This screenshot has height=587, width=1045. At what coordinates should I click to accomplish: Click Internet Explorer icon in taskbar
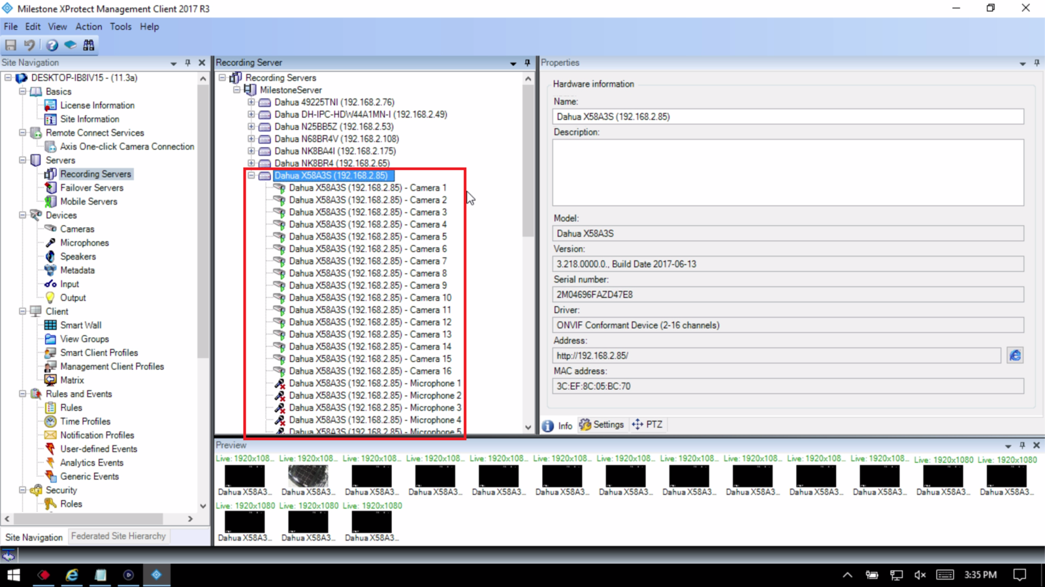(x=72, y=575)
